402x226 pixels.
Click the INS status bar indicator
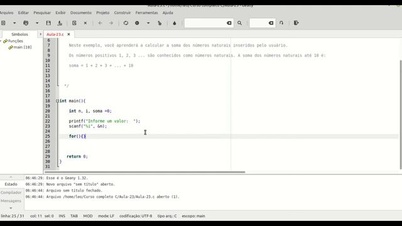(x=62, y=216)
